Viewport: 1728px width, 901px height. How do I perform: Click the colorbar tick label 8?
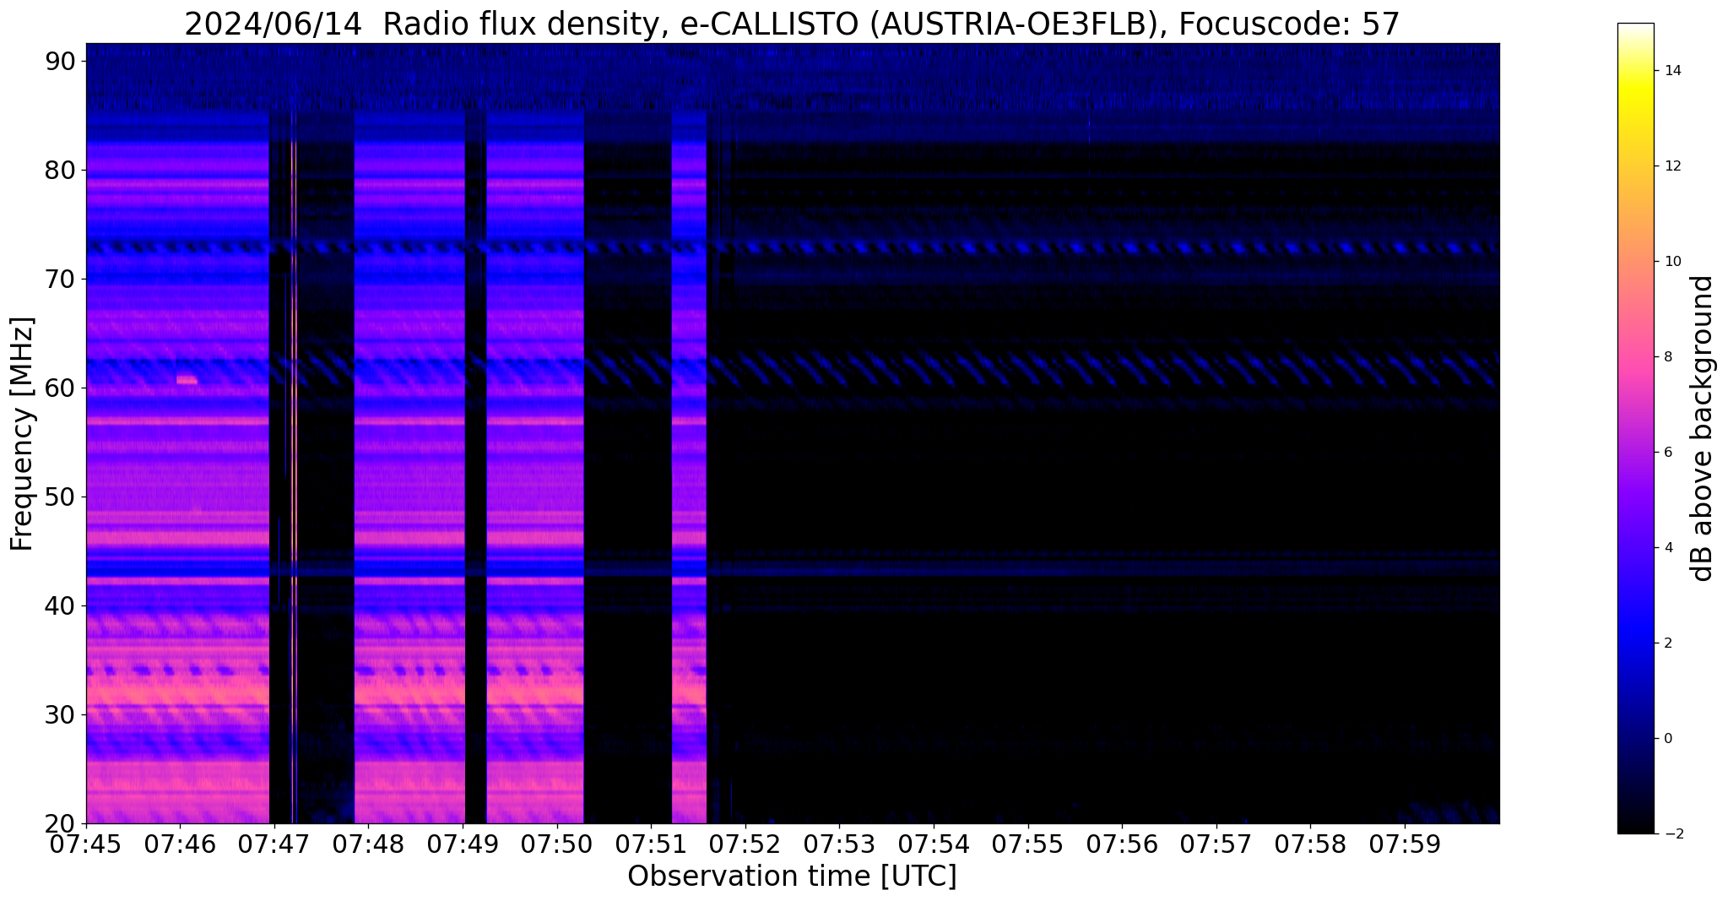click(x=1668, y=357)
